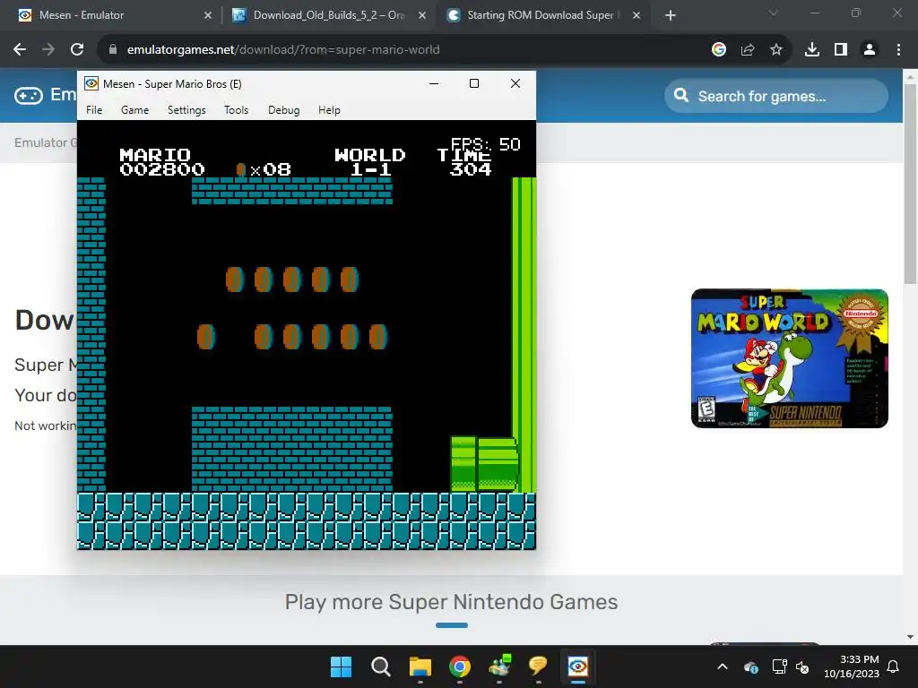Open the Debug menu in Mesen
Screen dimensions: 918x688
284,110
